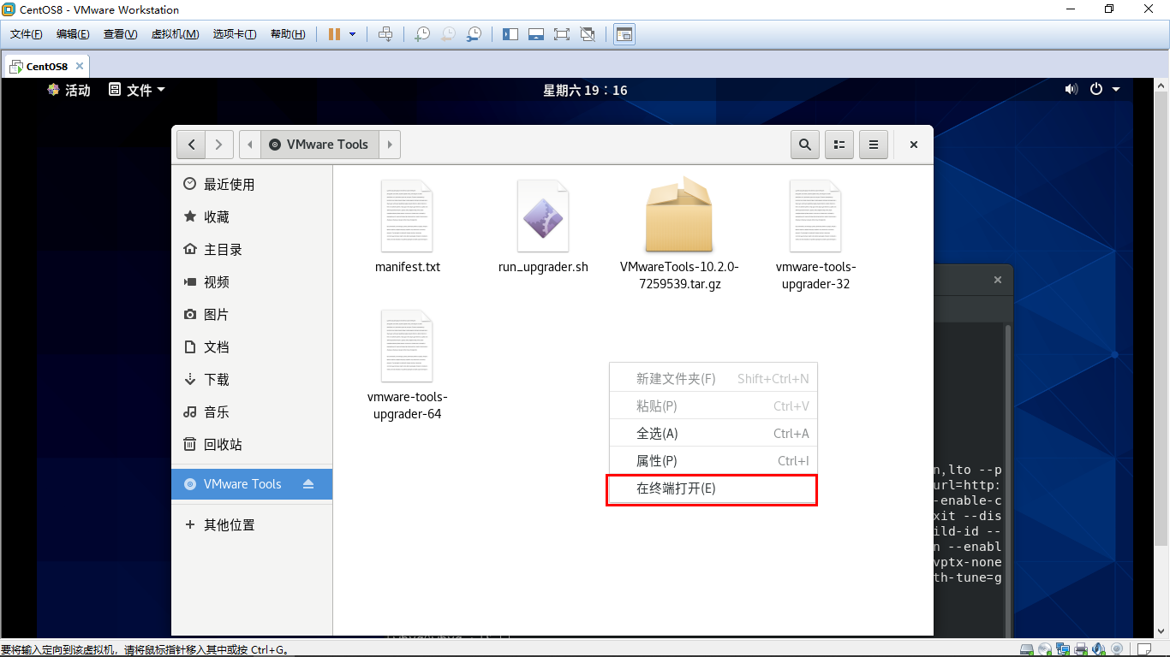The width and height of the screenshot is (1170, 657).
Task: Eject the VMware Tools disc
Action: pyautogui.click(x=308, y=484)
